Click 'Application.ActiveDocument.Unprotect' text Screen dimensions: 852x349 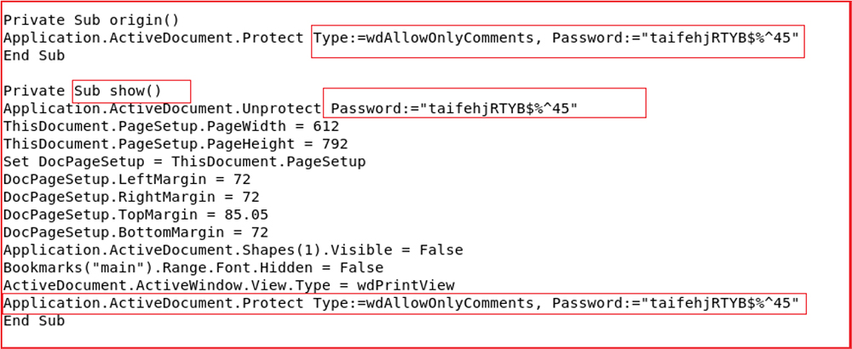click(163, 109)
